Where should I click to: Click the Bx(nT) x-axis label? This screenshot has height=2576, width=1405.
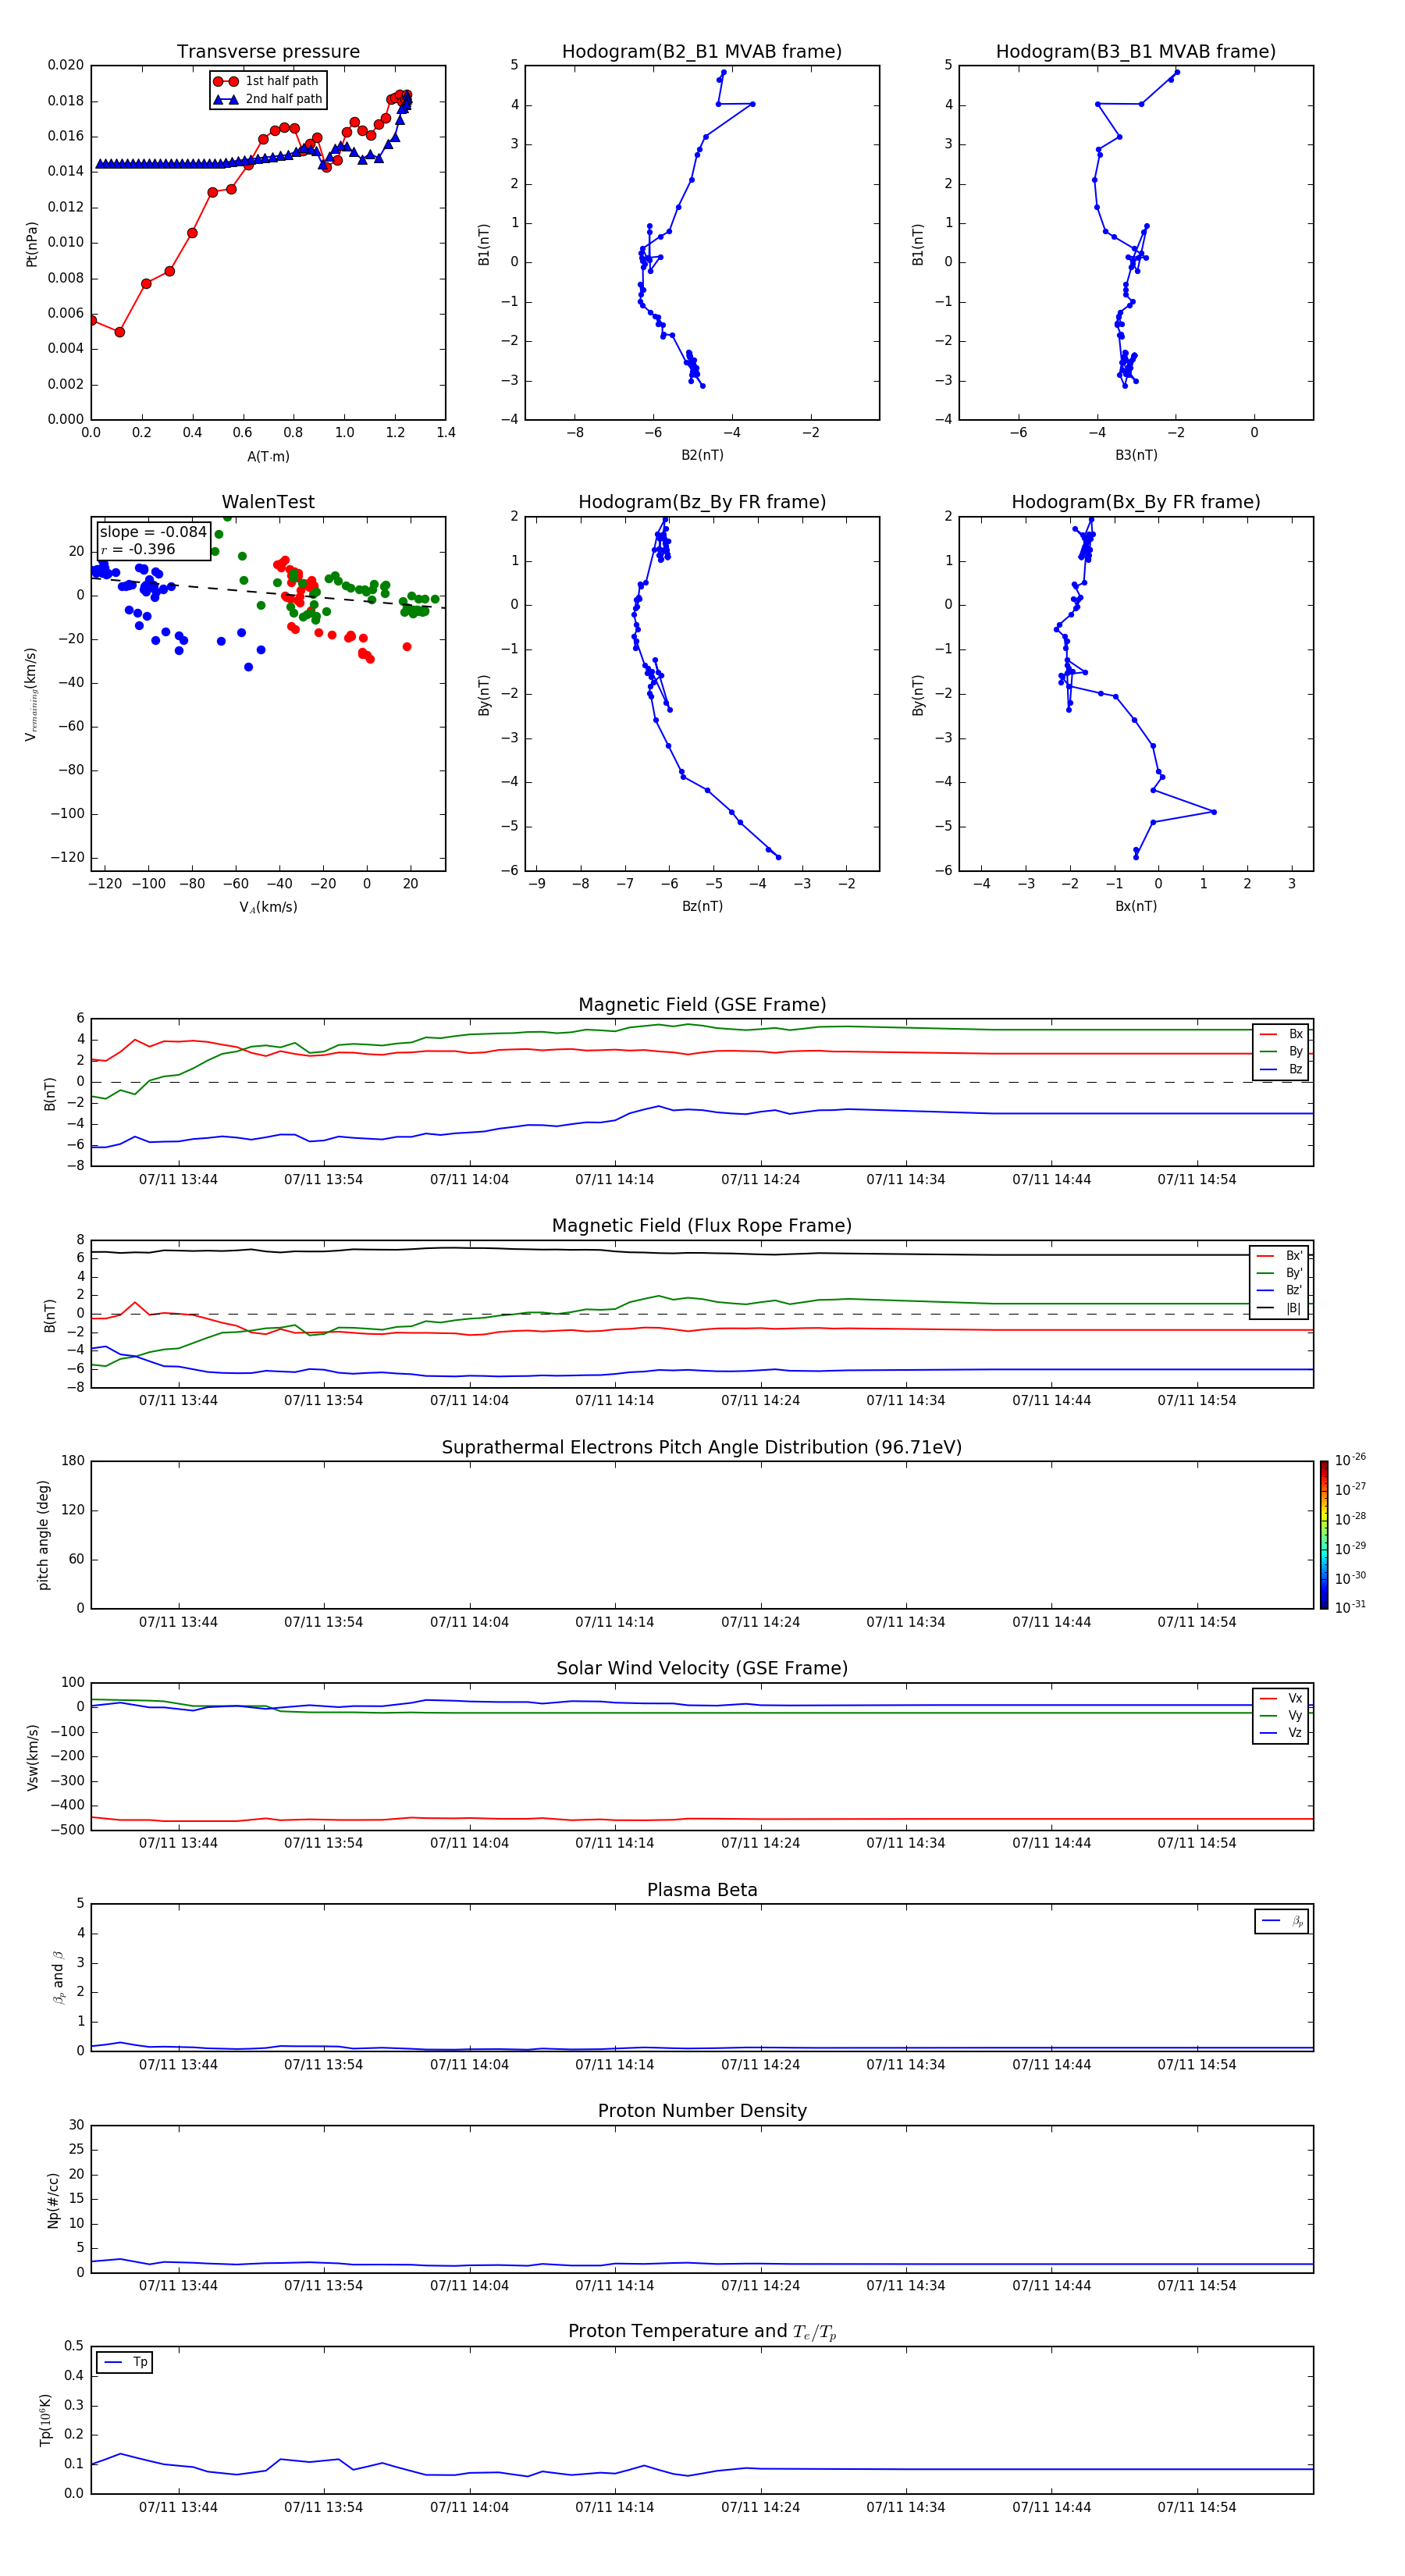click(x=1136, y=906)
